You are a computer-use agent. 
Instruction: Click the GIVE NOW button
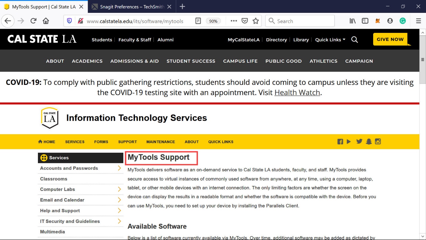390,39
